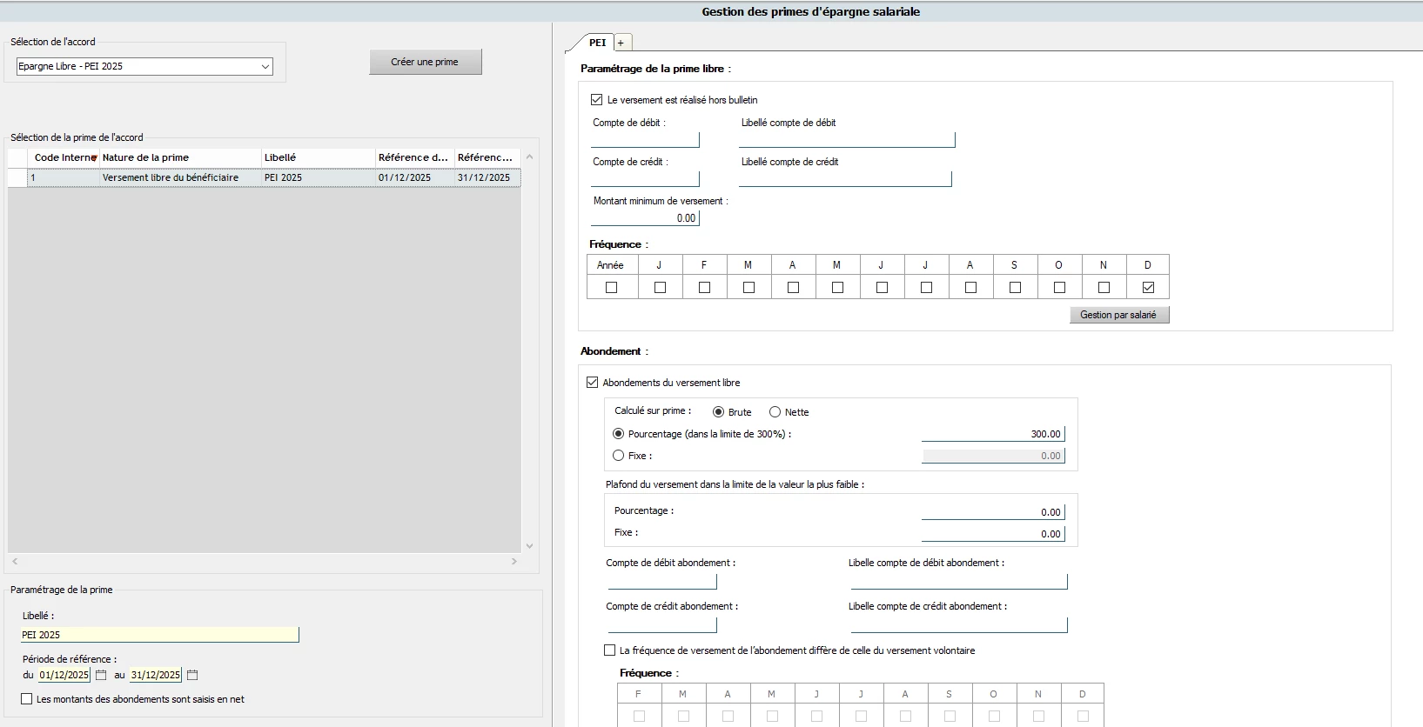Choose the Fixe abondement radio button
Viewport: 1423px width, 727px height.
(619, 456)
